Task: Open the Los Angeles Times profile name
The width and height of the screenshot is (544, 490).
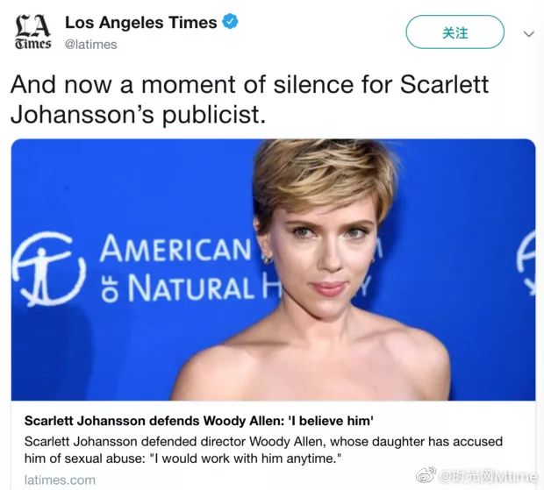Action: (140, 23)
